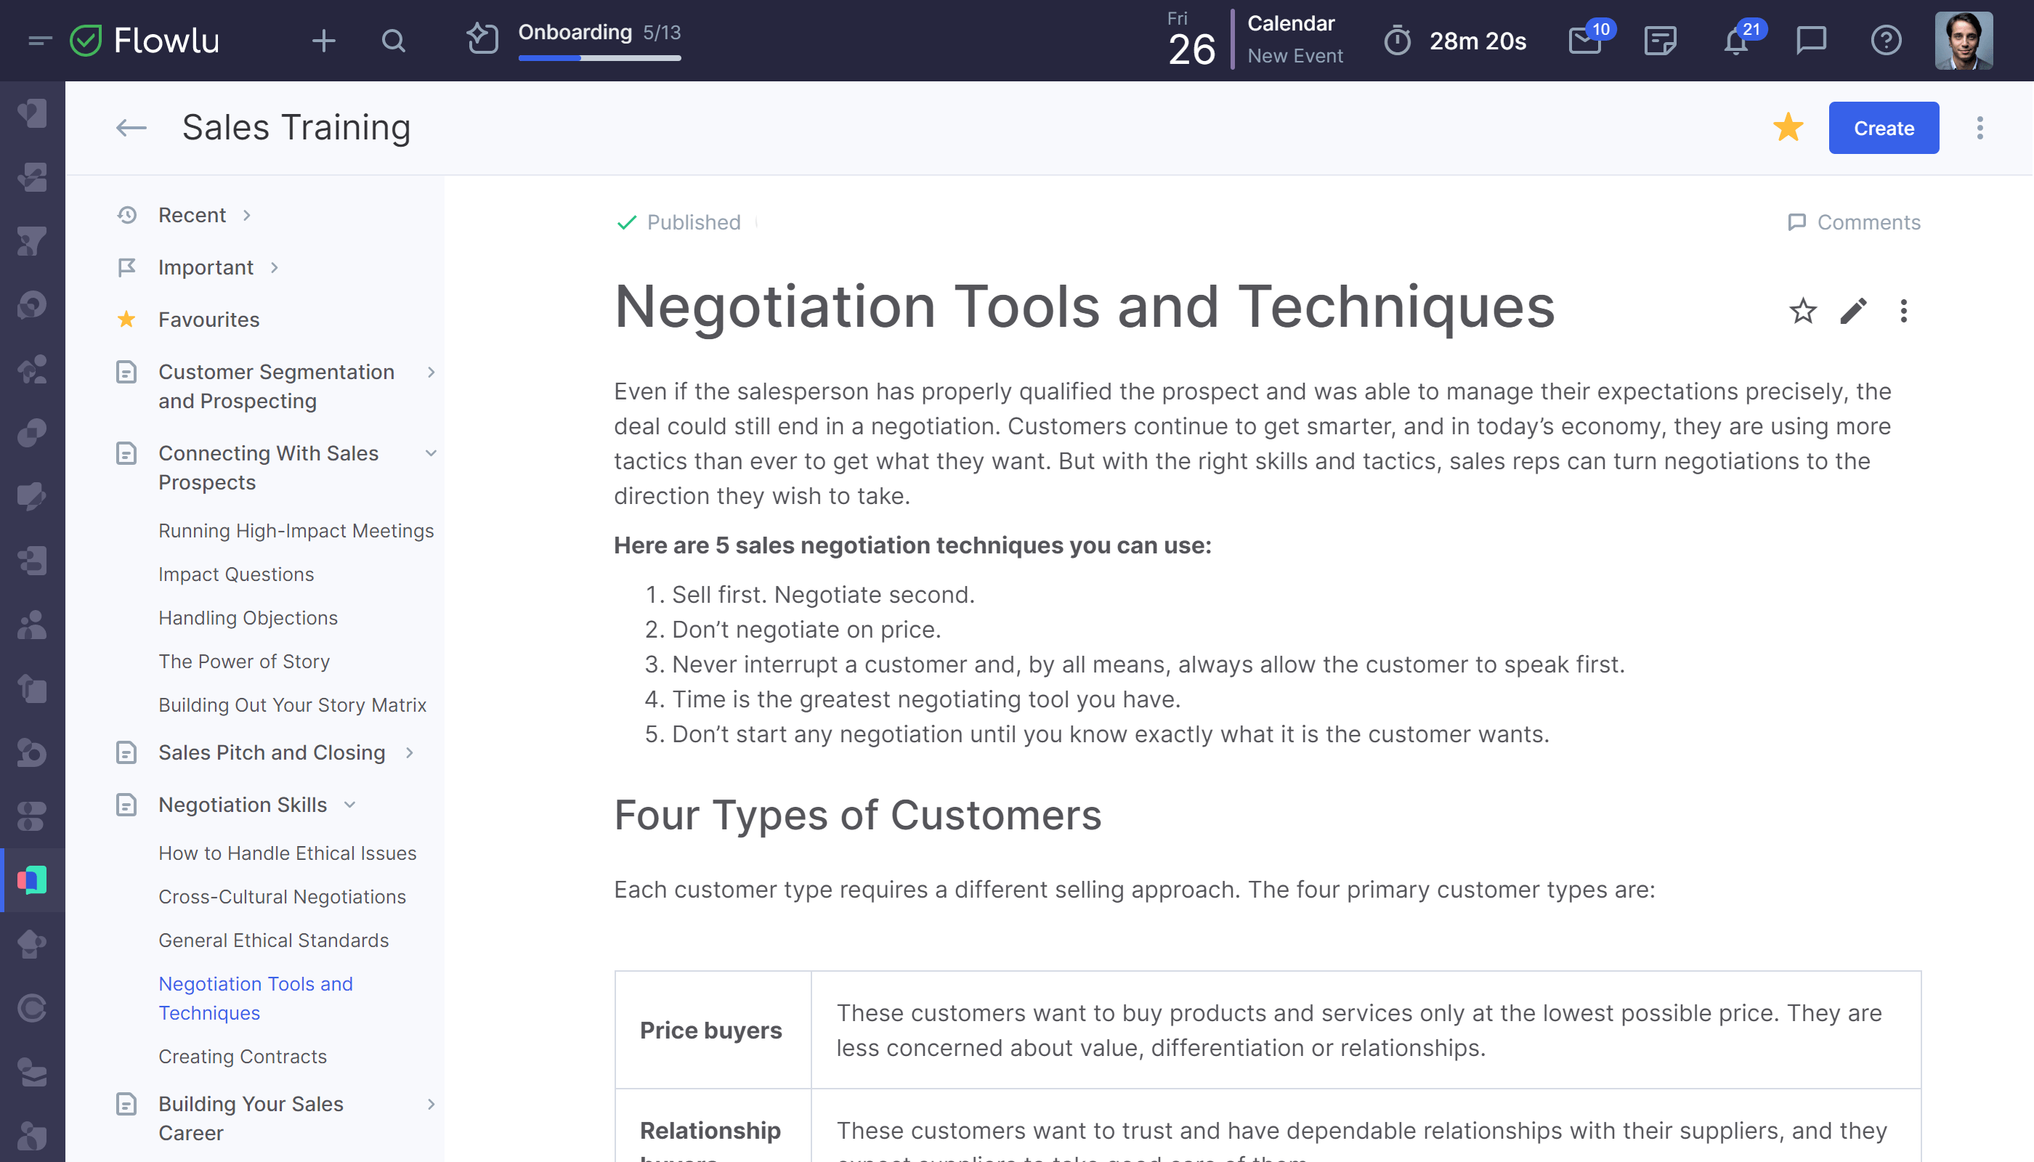Open the Recent menu item
The height and width of the screenshot is (1162, 2034).
tap(192, 216)
